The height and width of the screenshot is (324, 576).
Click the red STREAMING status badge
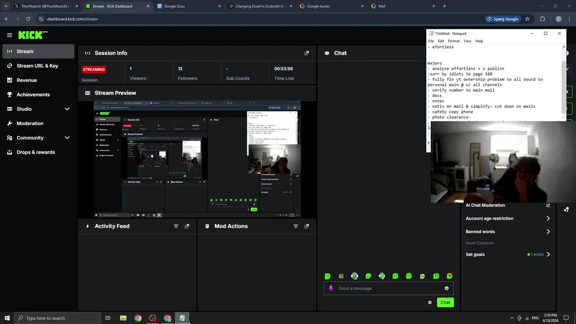(x=94, y=69)
